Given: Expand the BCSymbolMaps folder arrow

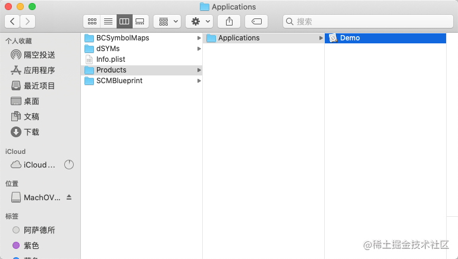Looking at the screenshot, I should tap(199, 38).
